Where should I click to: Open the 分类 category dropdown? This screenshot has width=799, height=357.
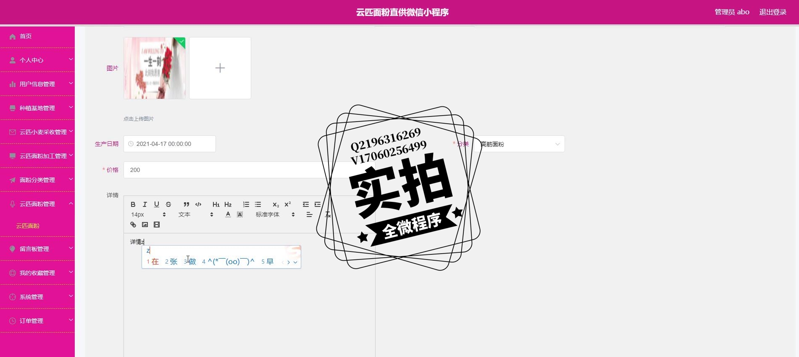point(519,144)
